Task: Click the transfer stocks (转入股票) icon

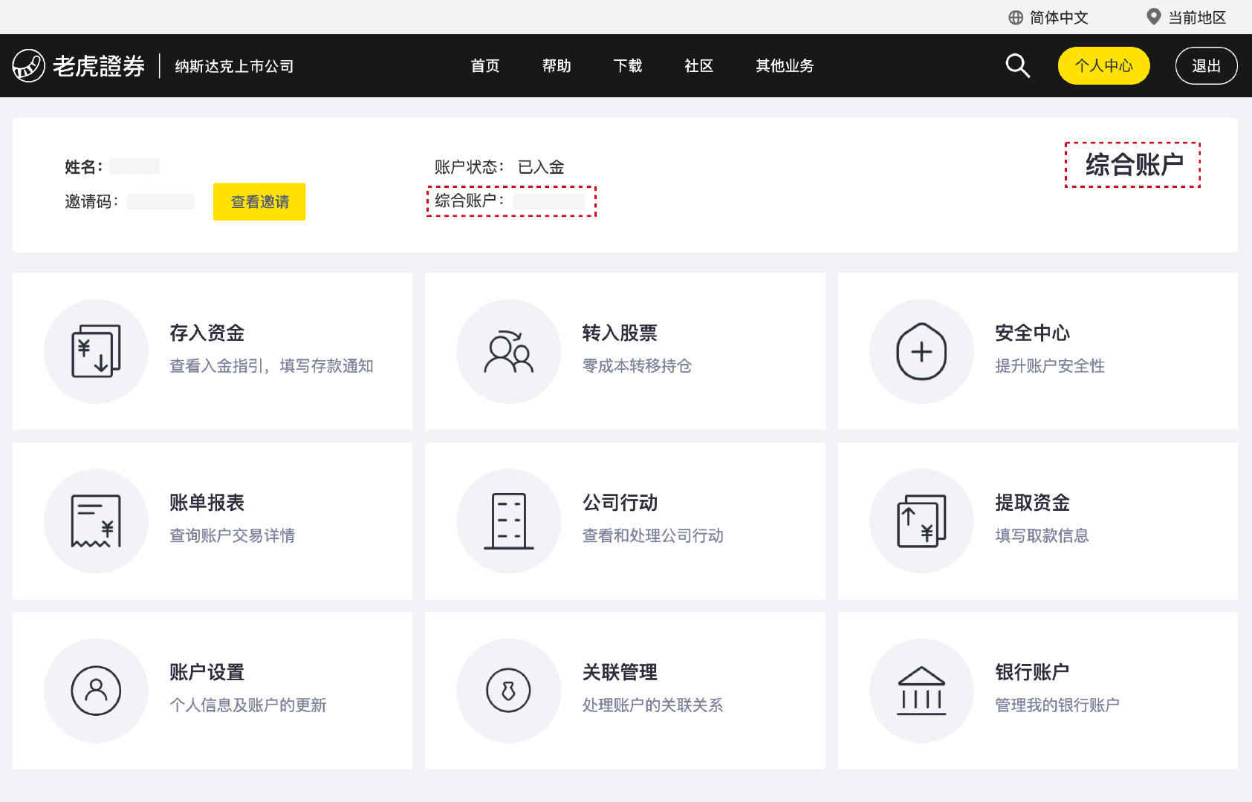Action: pyautogui.click(x=509, y=351)
